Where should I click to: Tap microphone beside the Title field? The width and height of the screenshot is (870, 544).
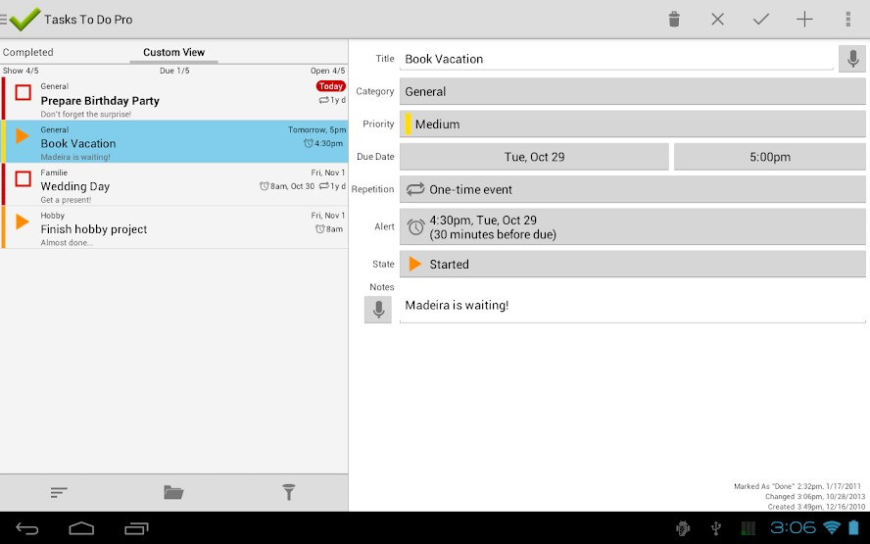(x=852, y=59)
